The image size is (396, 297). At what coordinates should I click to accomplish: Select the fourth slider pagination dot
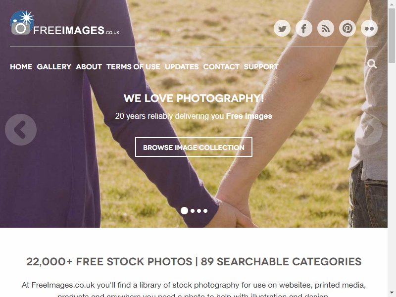point(205,211)
